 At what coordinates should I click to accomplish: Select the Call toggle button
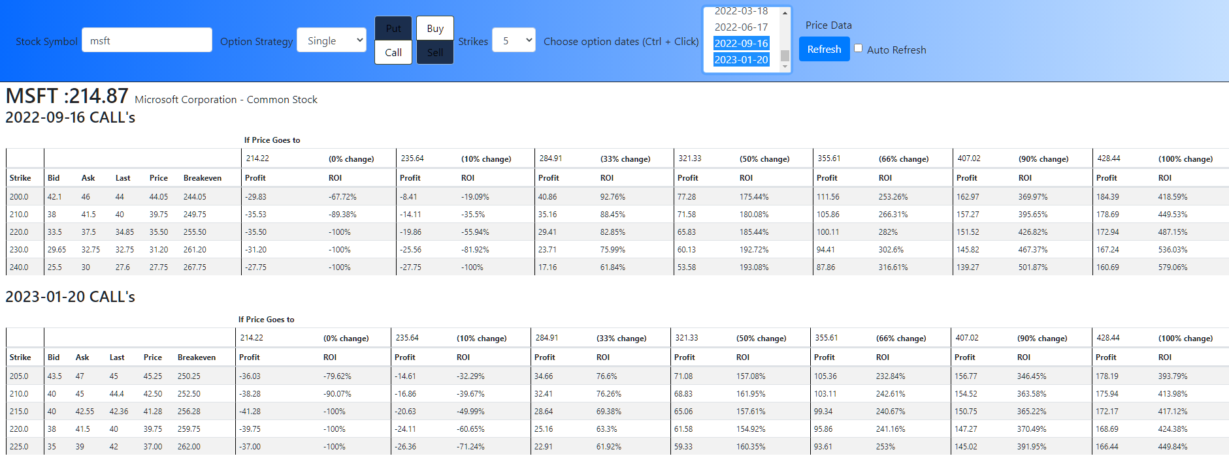point(393,52)
